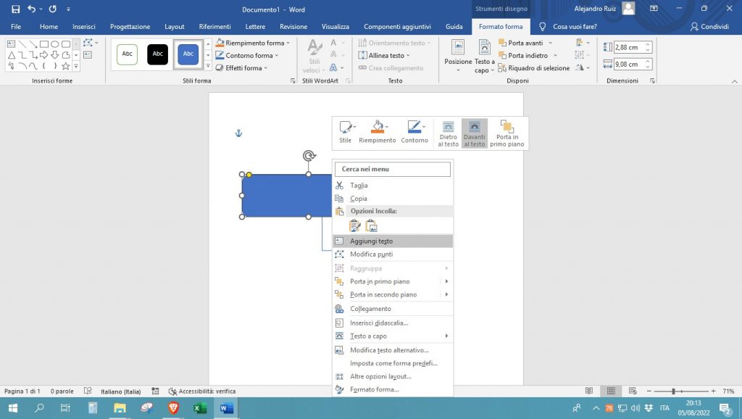Open the Layout ribbon tab
The image size is (742, 419).
click(x=175, y=27)
